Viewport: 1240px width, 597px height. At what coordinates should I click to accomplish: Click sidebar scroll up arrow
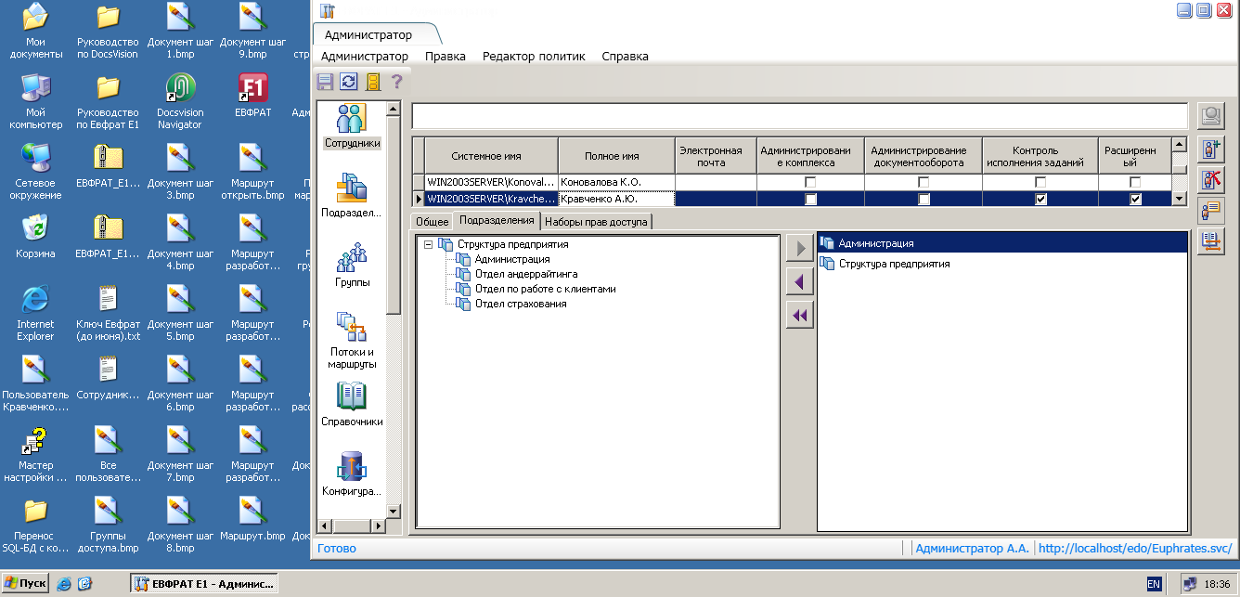(x=393, y=110)
